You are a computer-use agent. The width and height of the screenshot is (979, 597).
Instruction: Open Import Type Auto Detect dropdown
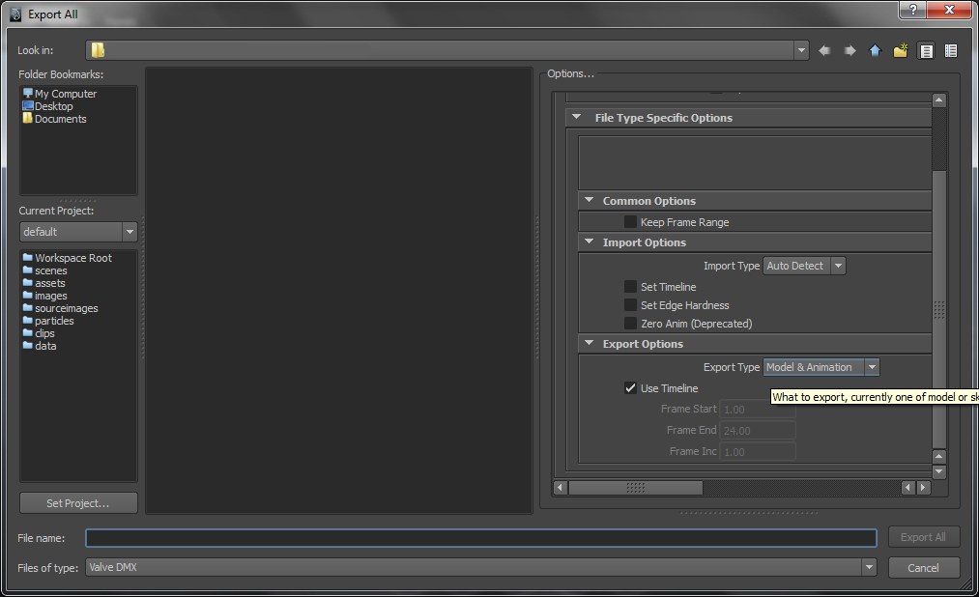tap(804, 266)
